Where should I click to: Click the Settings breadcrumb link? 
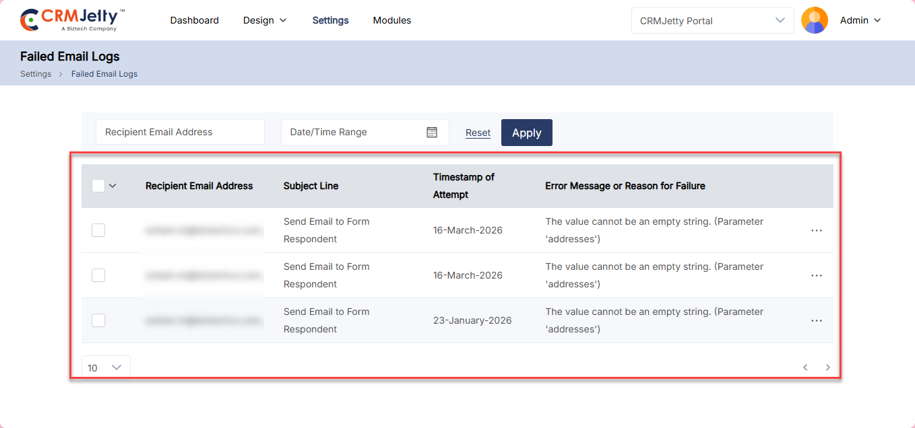pos(36,74)
